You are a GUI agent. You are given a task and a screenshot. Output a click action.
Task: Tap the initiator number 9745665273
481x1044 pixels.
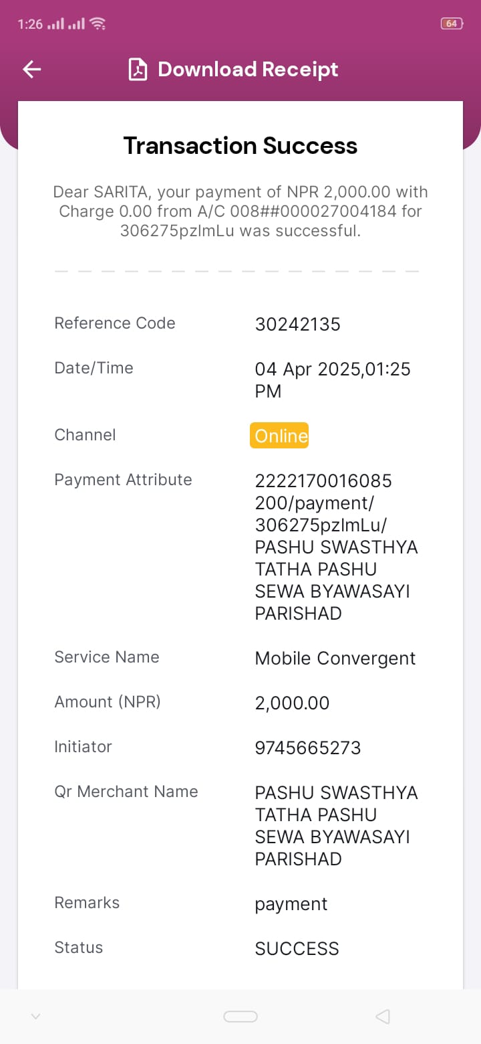[308, 748]
